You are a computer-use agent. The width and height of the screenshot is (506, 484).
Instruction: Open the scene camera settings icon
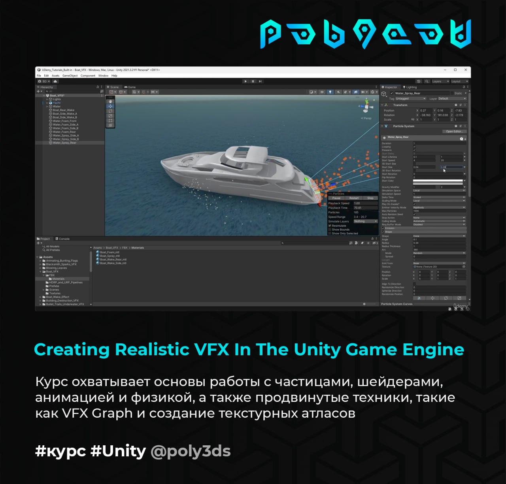pyautogui.click(x=364, y=92)
